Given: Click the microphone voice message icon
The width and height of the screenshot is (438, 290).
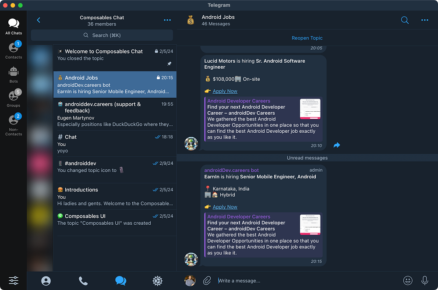Looking at the screenshot, I should [424, 280].
